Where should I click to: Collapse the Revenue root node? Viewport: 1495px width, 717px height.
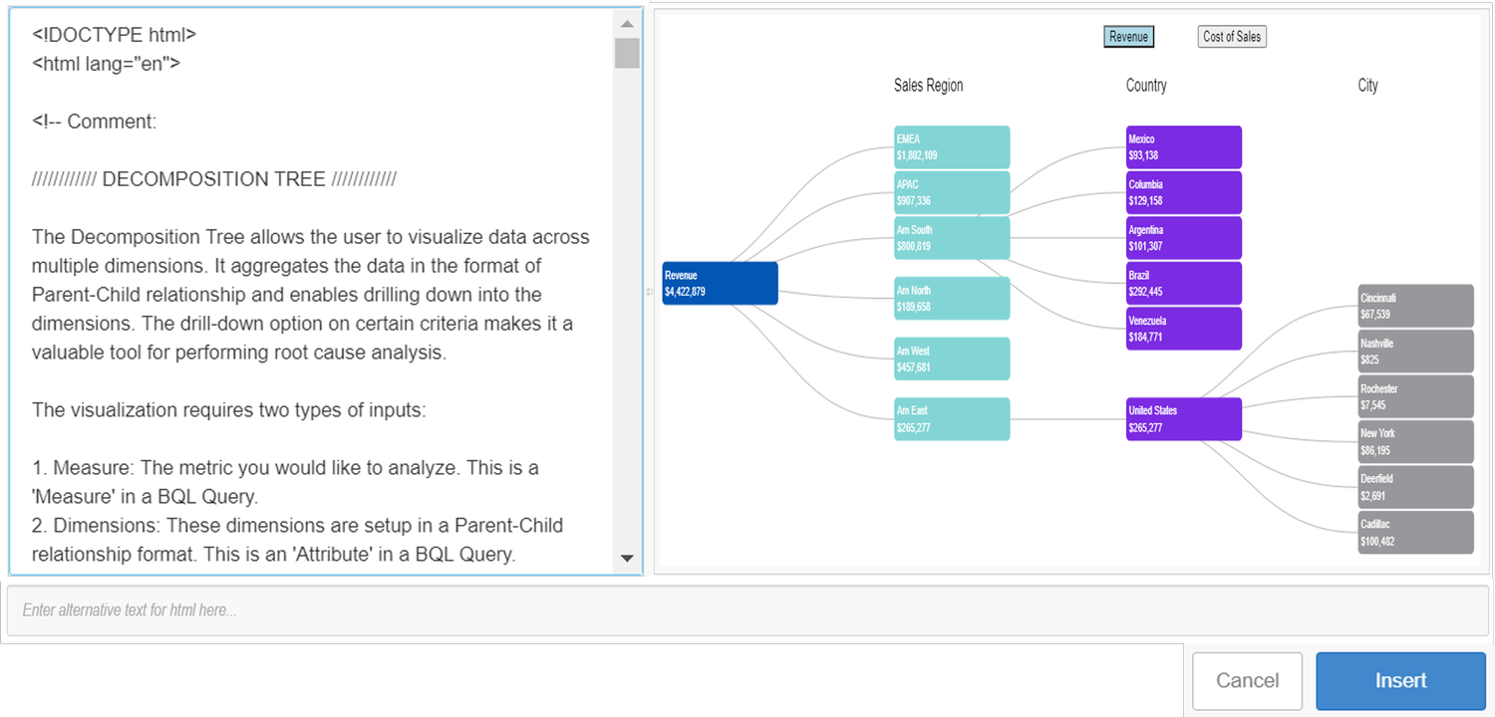(x=720, y=283)
